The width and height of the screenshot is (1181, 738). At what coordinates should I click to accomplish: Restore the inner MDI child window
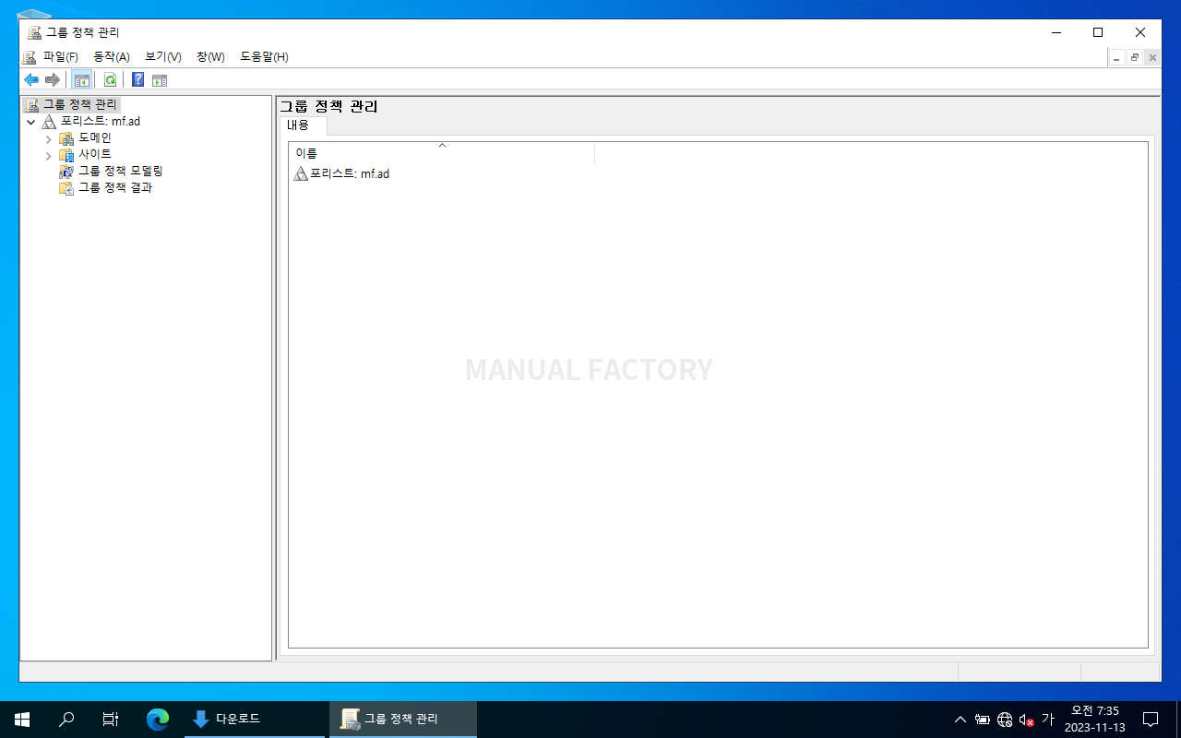1135,57
